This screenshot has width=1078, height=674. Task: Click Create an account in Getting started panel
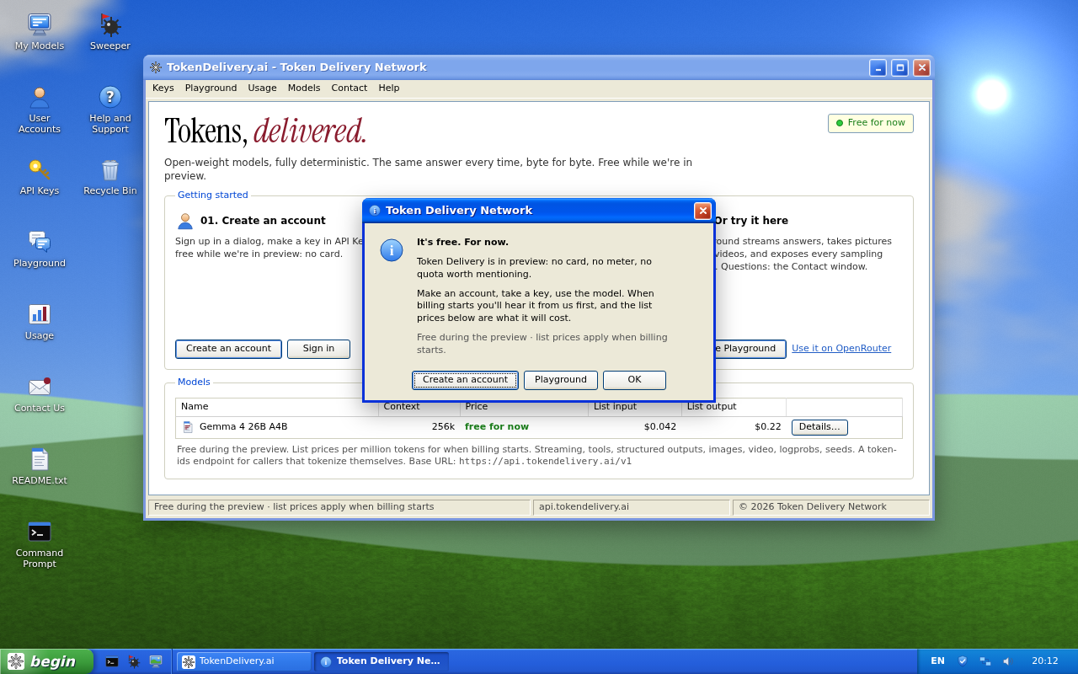coord(228,349)
